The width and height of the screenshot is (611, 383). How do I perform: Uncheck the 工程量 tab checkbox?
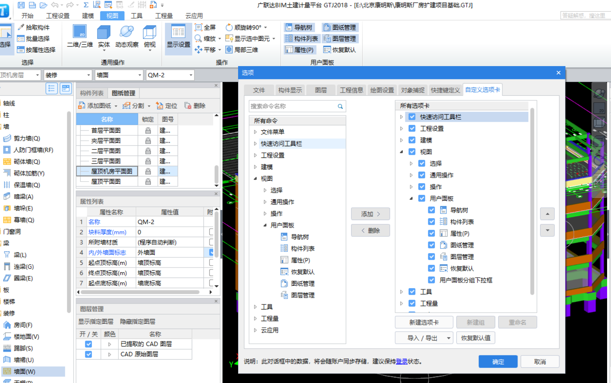[x=412, y=303]
